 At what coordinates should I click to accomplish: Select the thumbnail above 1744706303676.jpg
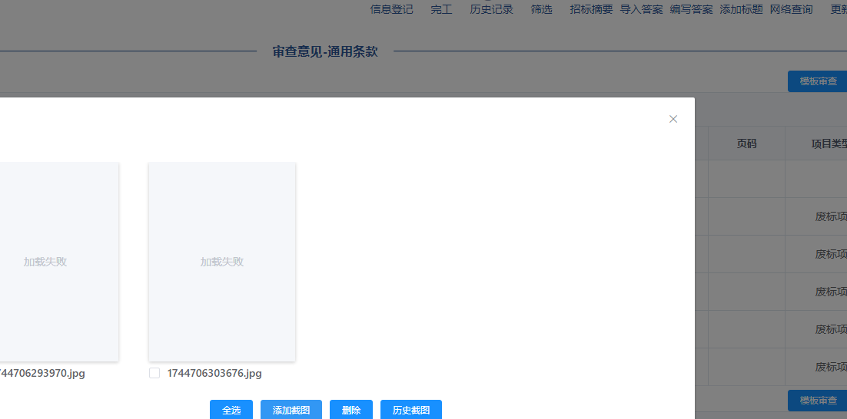point(222,262)
